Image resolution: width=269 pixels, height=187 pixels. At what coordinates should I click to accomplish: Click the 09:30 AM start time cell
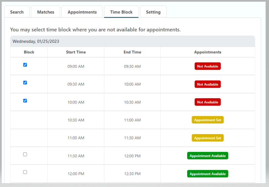pyautogui.click(x=76, y=84)
